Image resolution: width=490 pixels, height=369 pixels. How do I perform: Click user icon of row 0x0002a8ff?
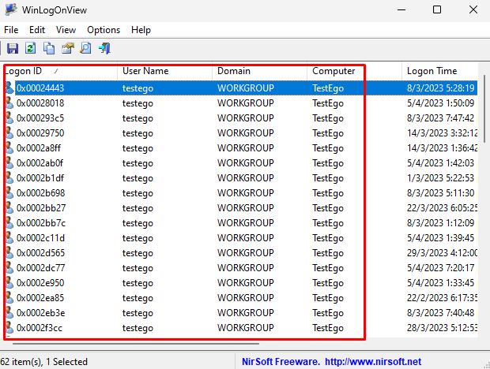click(9, 148)
